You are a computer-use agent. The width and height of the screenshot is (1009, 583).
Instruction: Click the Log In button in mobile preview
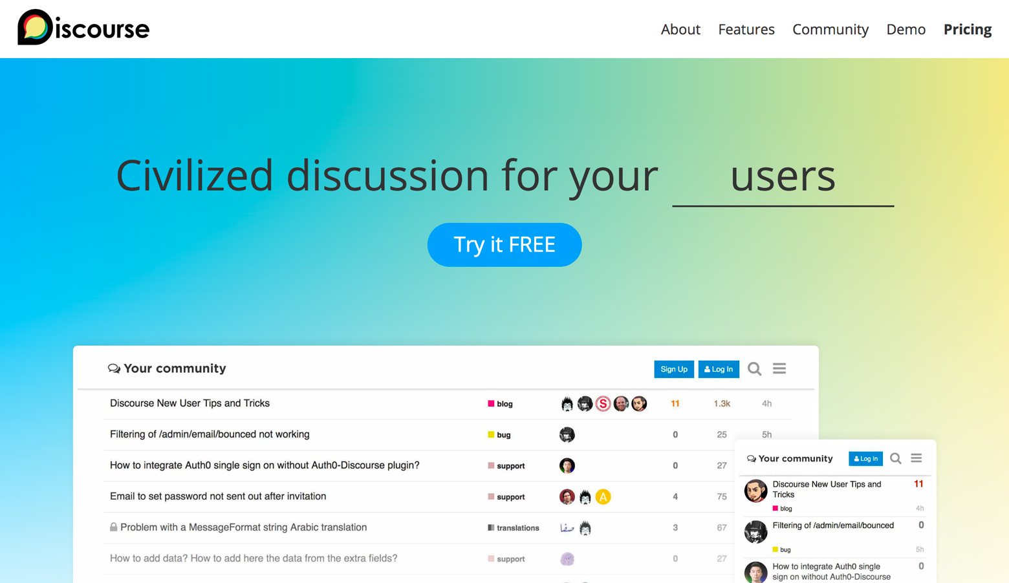coord(865,459)
